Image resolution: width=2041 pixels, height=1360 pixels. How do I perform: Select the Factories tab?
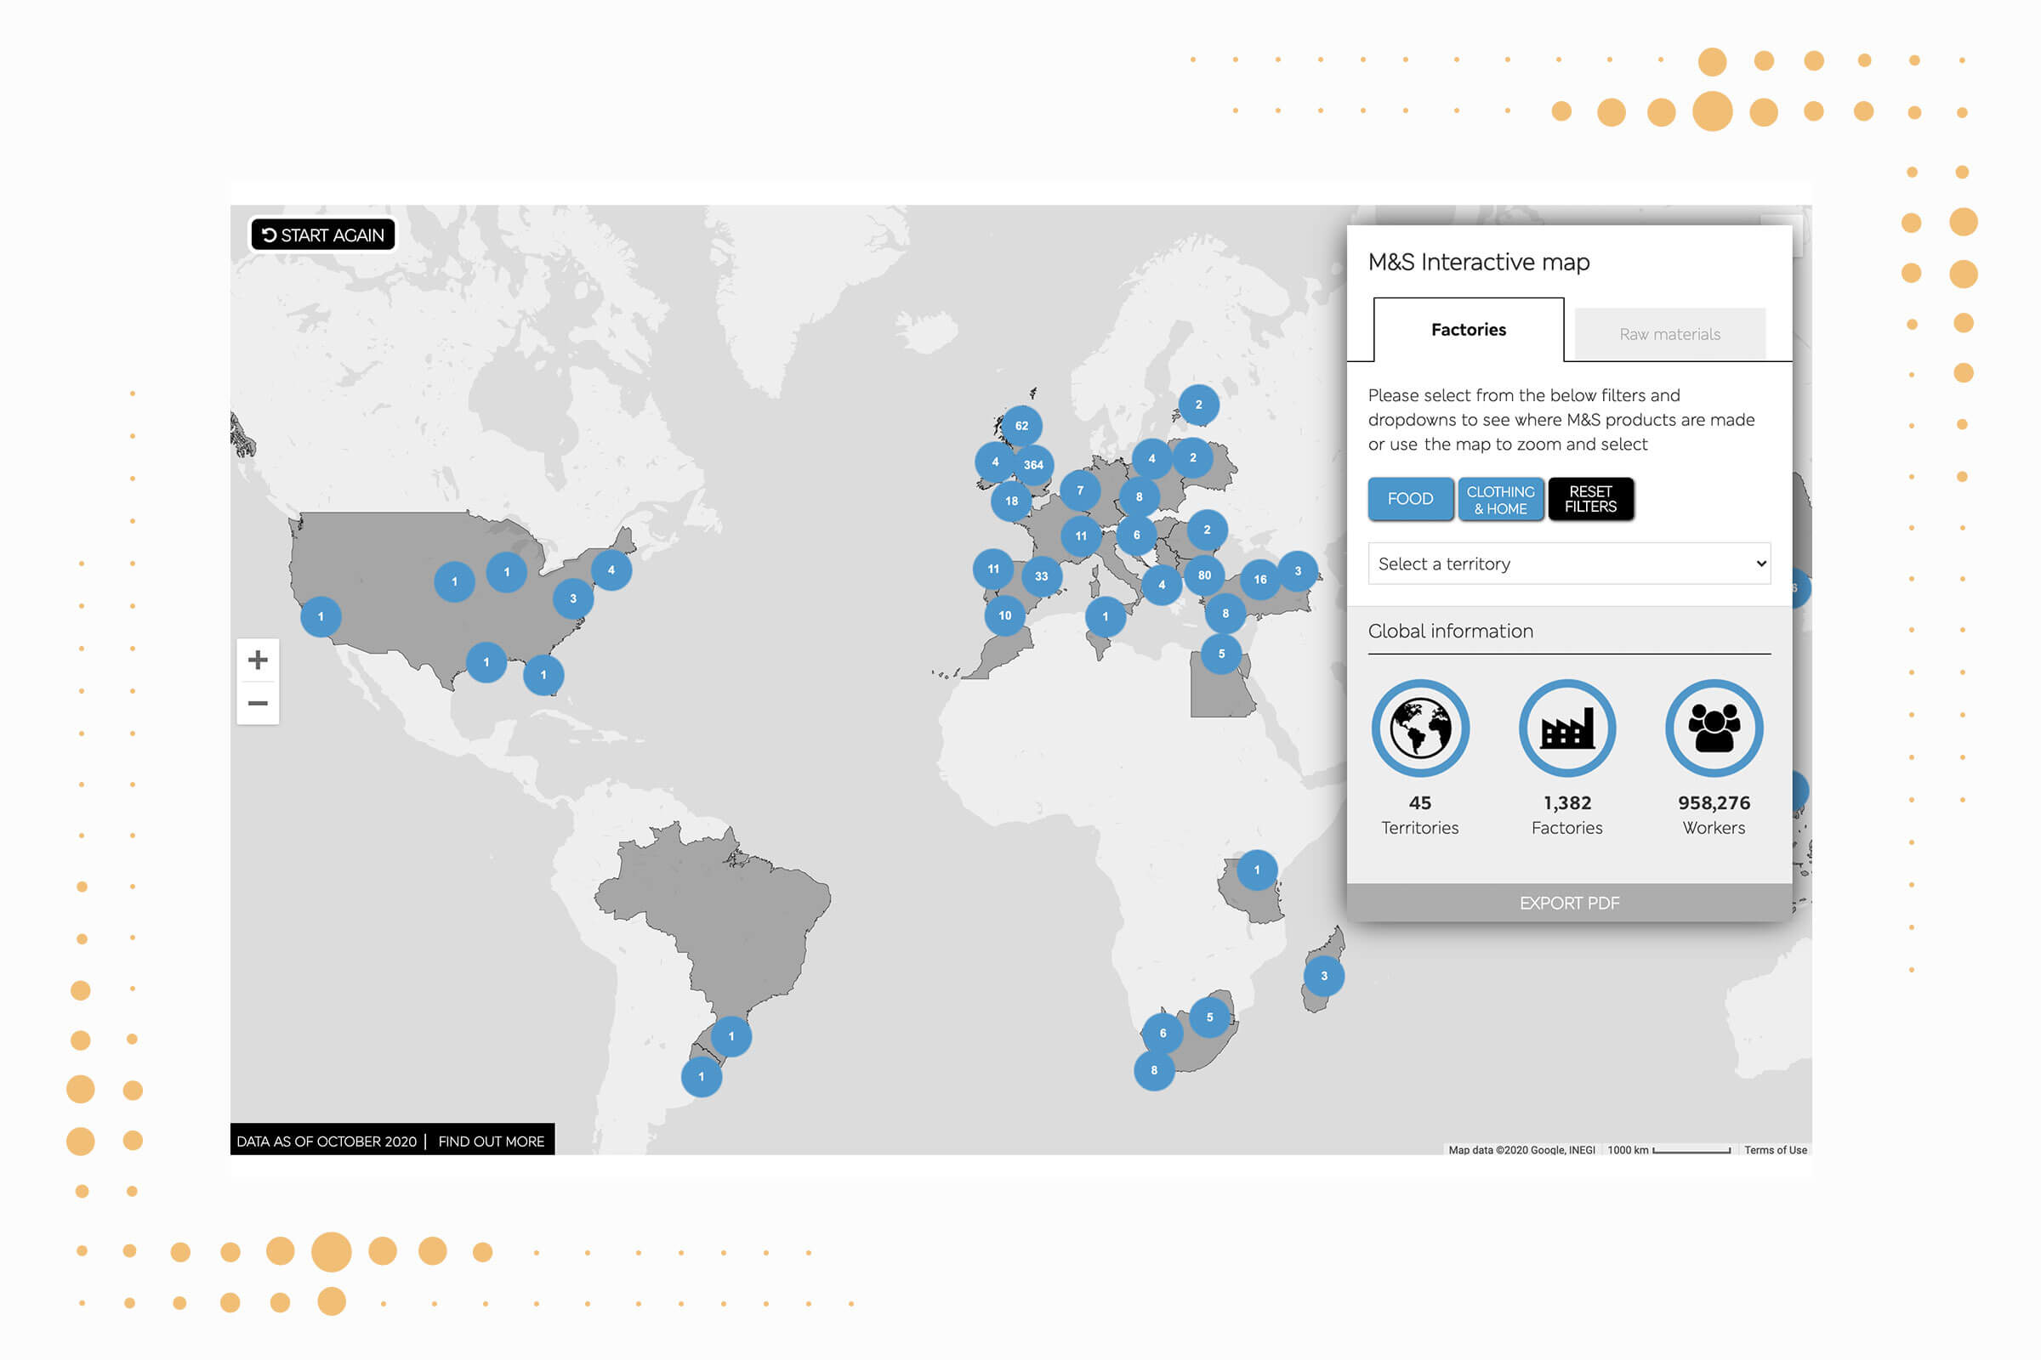(x=1469, y=330)
